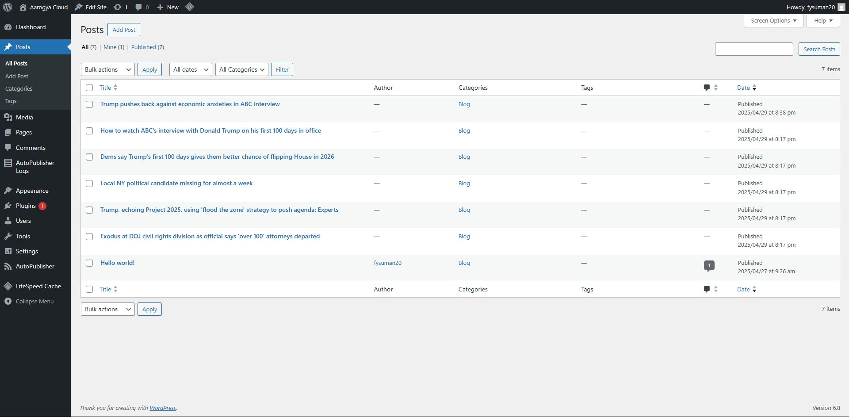Open the All Categories dropdown

[241, 69]
